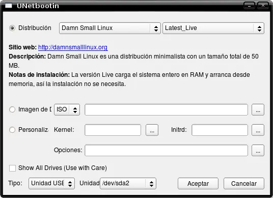Click the ... button next to Opciones
Screen dimensions: 273x198
click(x=258, y=150)
